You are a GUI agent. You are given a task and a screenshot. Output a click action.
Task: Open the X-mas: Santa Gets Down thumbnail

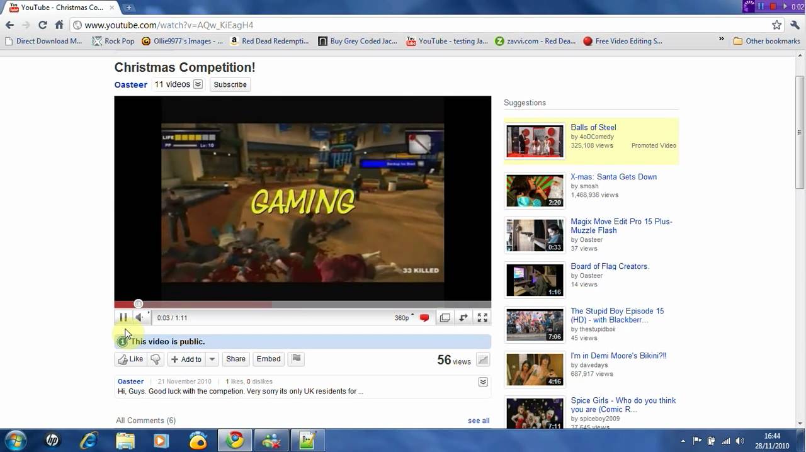pos(535,191)
